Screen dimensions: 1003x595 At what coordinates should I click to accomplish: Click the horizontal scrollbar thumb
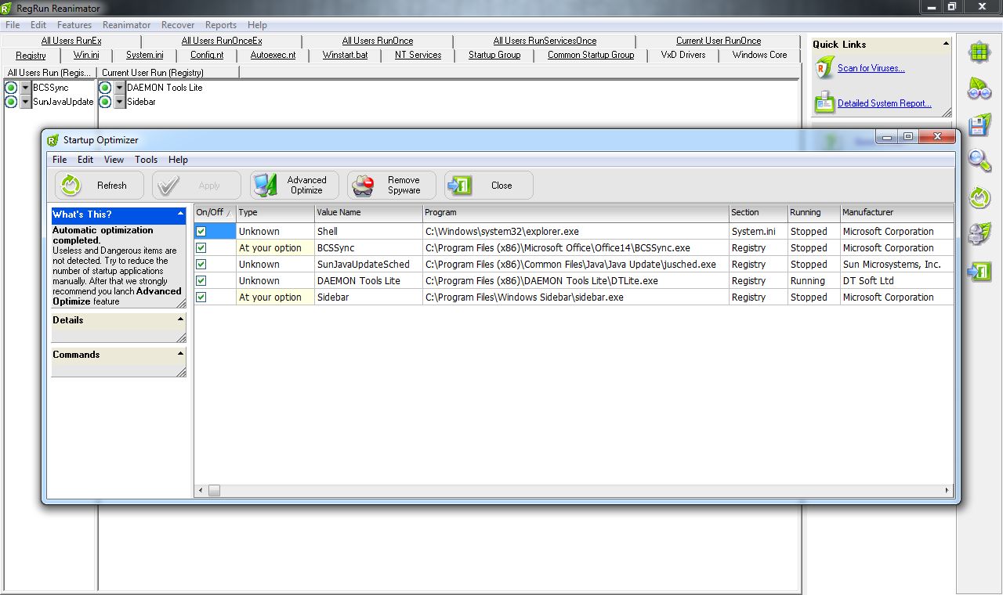pyautogui.click(x=214, y=491)
